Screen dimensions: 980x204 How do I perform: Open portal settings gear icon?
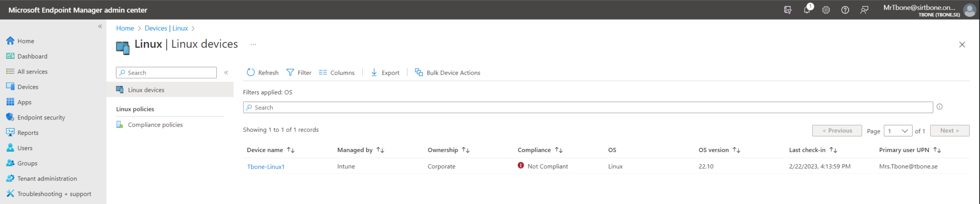pos(826,10)
